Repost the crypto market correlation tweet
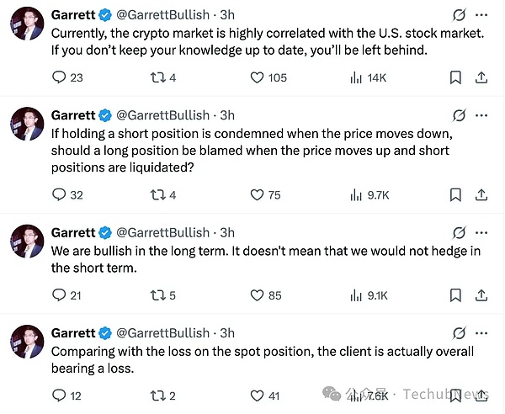This screenshot has height=414, width=505. pyautogui.click(x=157, y=77)
